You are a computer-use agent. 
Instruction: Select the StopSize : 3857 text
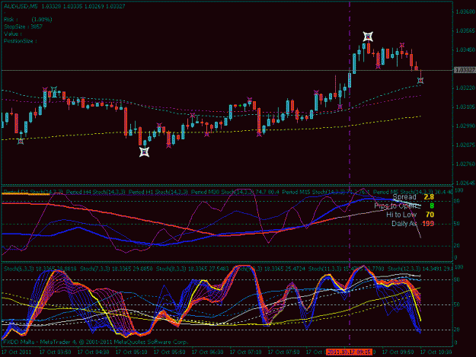pos(23,27)
